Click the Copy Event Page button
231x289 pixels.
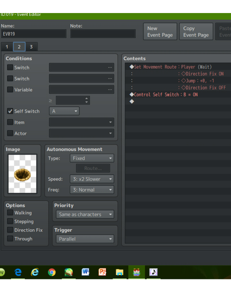[196, 31]
